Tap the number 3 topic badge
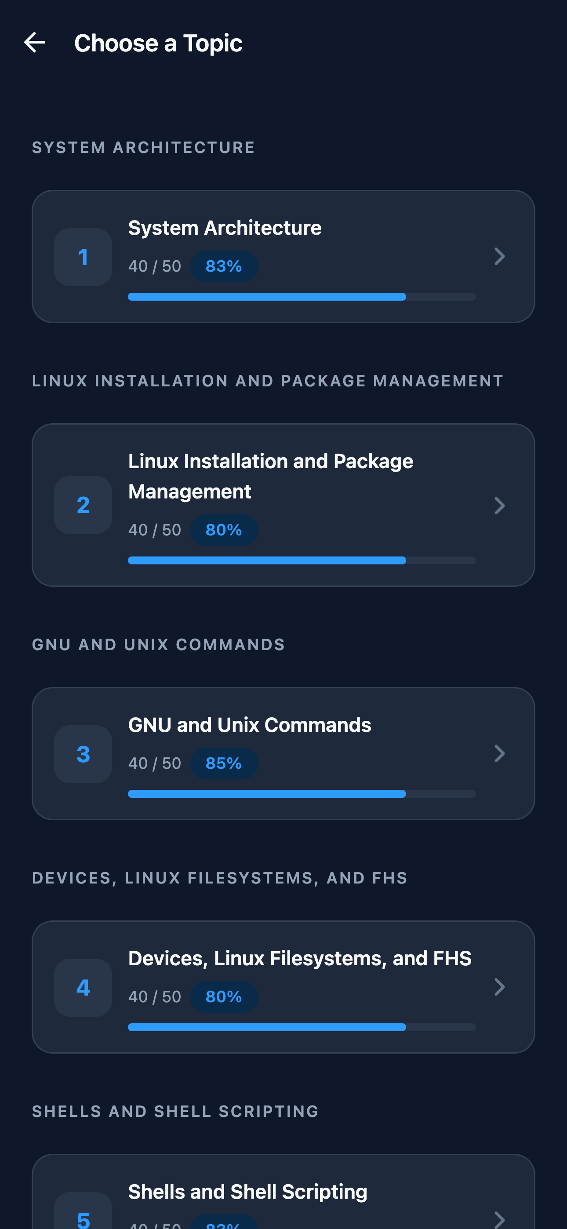The width and height of the screenshot is (567, 1229). (83, 754)
